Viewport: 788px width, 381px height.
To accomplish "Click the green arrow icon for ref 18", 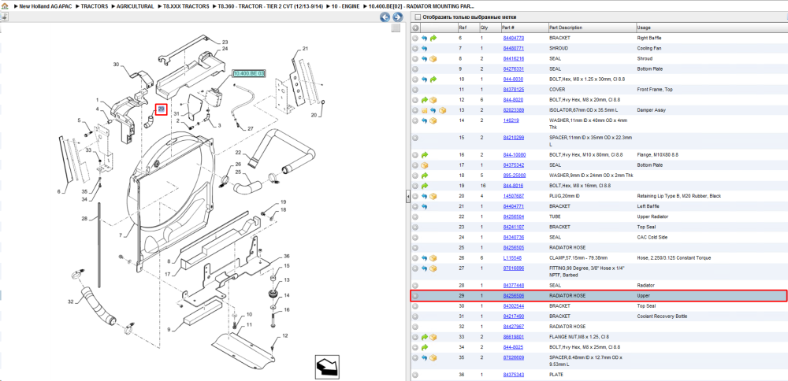I will 425,176.
